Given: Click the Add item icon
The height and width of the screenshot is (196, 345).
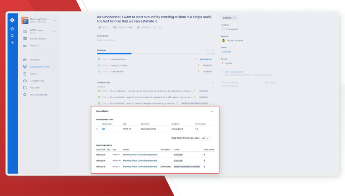Looking at the screenshot, I should [x=25, y=88].
